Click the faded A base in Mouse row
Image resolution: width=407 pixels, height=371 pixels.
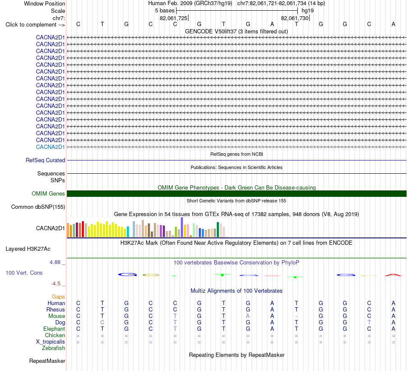point(248,316)
